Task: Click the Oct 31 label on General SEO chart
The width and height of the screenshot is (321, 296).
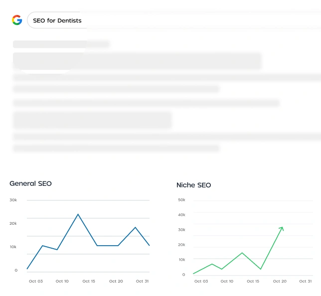Action: pyautogui.click(x=142, y=281)
